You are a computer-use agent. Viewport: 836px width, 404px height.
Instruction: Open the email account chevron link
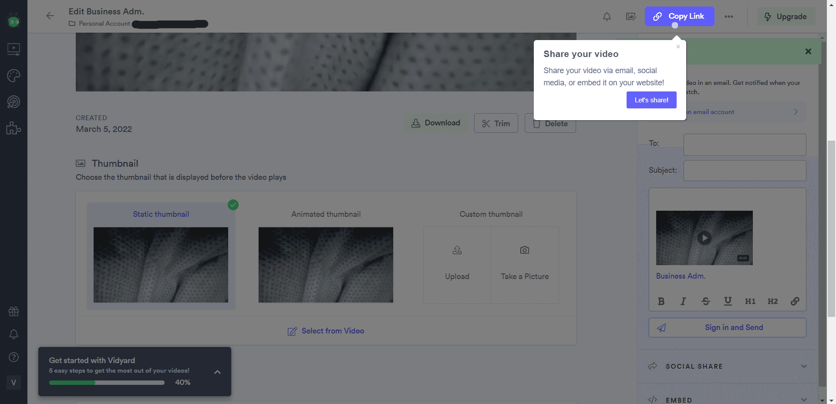[x=796, y=112]
